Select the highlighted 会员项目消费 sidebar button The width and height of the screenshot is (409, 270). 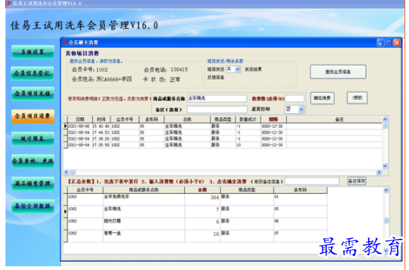[x=33, y=116]
